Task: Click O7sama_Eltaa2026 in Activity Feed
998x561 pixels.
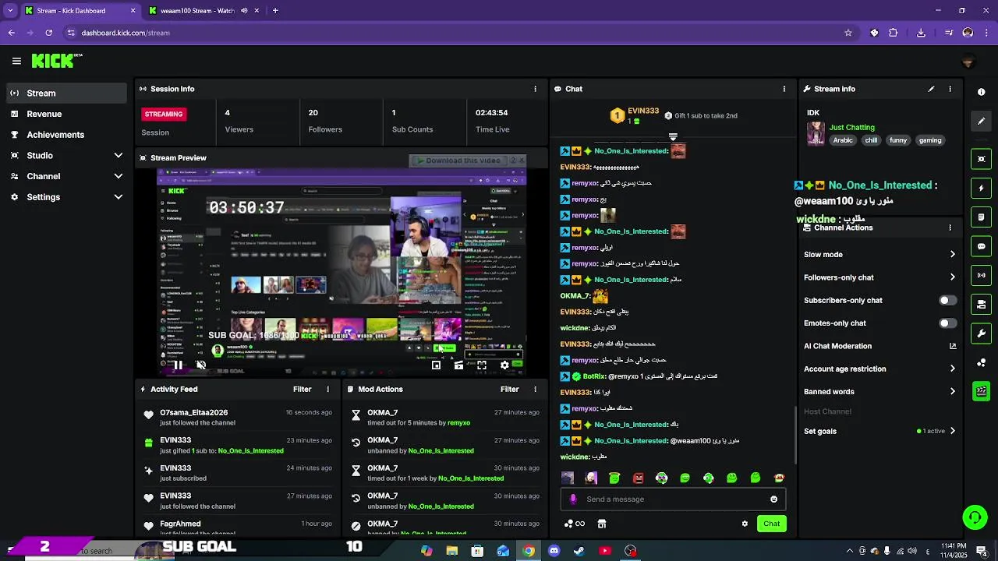Action: (193, 412)
